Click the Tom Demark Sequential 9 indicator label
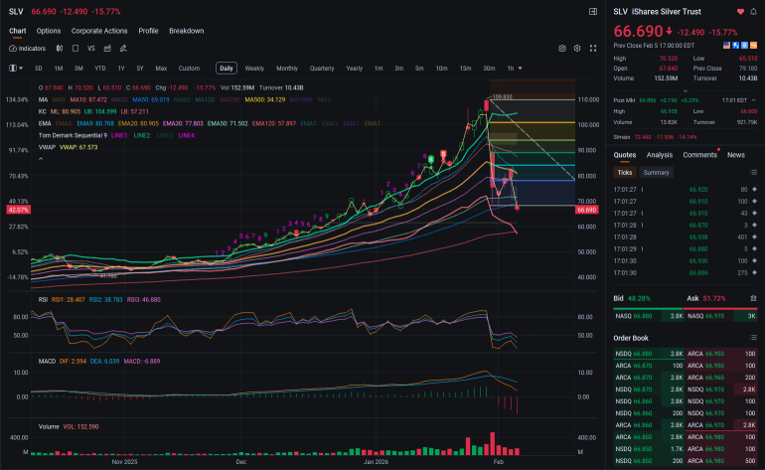The height and width of the screenshot is (470, 765). [x=73, y=135]
